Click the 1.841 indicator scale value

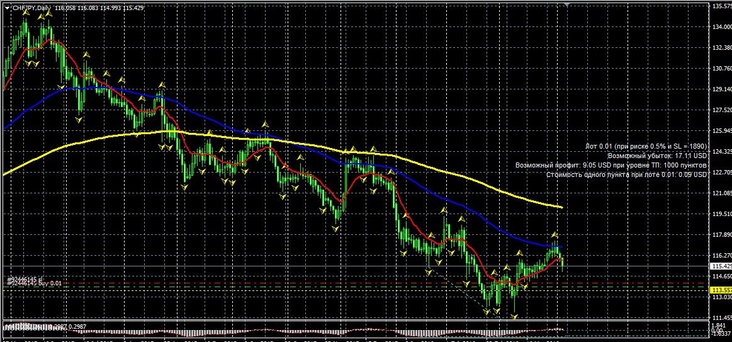pyautogui.click(x=719, y=326)
